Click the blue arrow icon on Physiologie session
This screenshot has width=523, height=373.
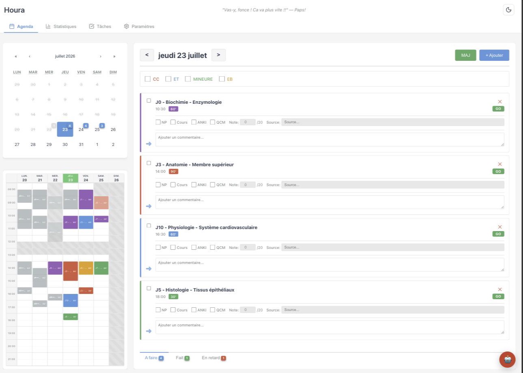[149, 269]
